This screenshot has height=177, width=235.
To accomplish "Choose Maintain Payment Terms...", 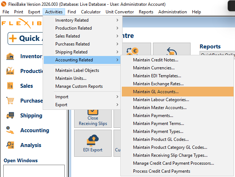I will click(x=178, y=124).
